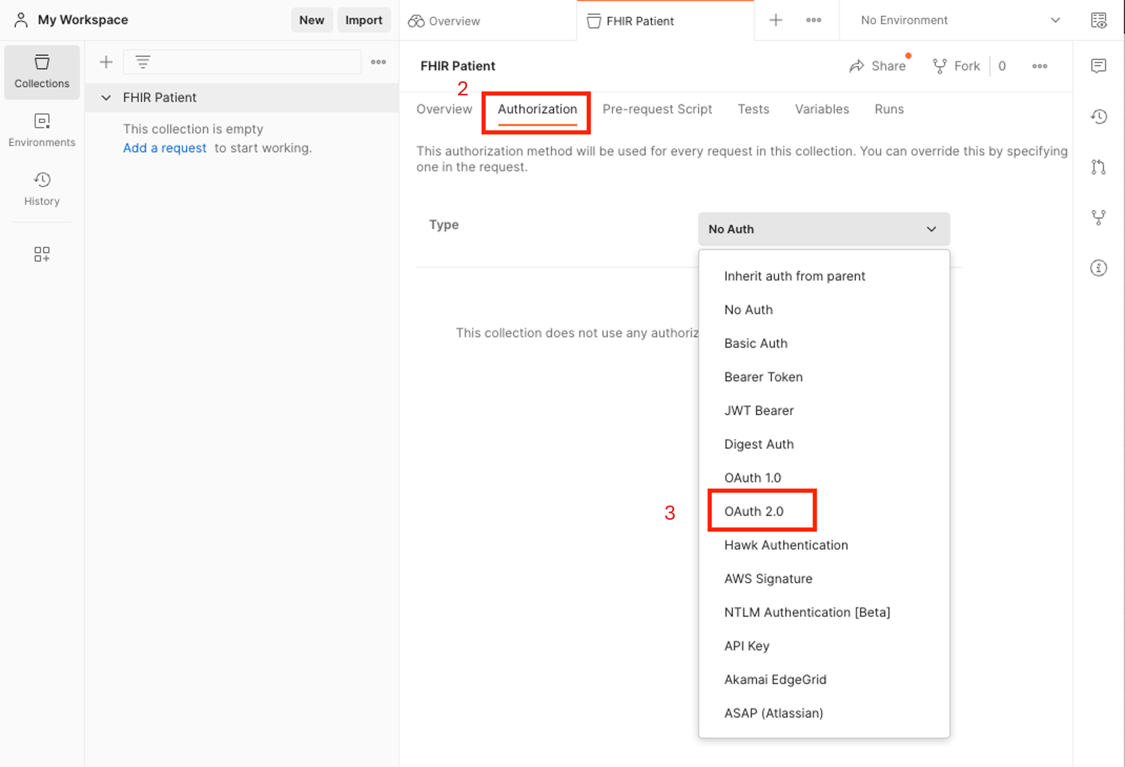Open the configure workspace sidebar grid icon
Screen dimensions: 1125x767
(42, 254)
